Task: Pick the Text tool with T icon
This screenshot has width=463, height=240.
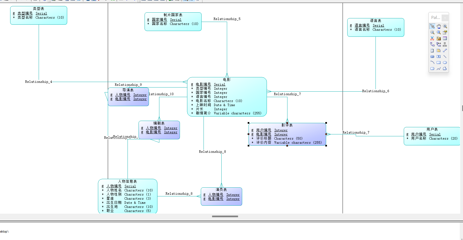Action: click(439, 57)
